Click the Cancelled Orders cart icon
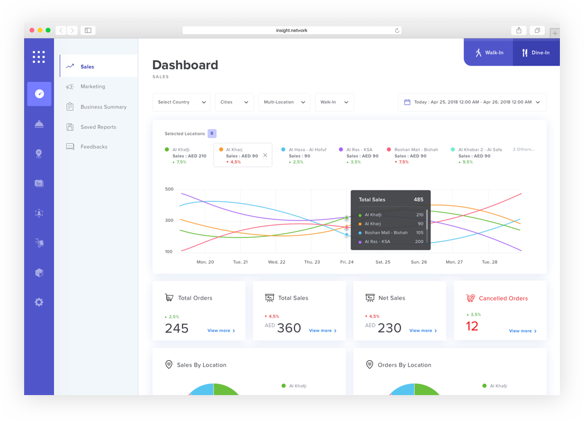 (x=471, y=298)
